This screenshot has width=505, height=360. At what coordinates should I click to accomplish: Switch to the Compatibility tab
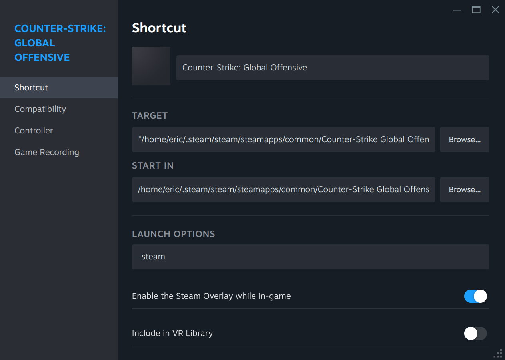coord(59,109)
